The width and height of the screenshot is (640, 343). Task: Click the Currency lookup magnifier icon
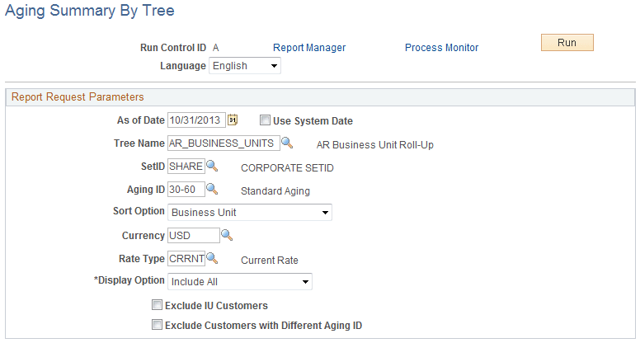[x=227, y=236]
